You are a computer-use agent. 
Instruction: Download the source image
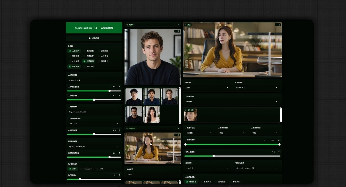click(178, 31)
